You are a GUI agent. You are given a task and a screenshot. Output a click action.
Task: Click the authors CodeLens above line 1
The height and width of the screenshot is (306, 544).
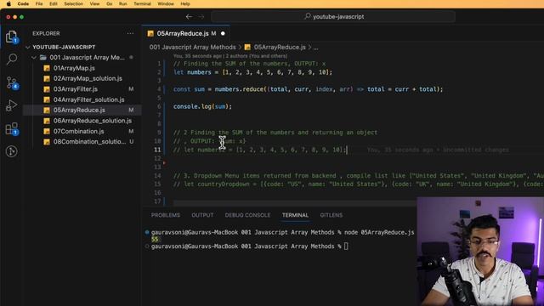pos(230,56)
